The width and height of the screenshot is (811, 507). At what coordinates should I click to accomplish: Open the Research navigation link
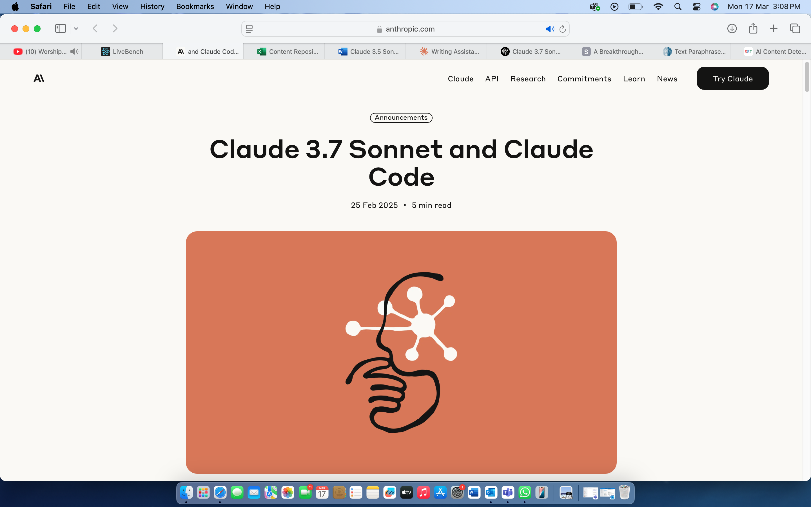coord(528,79)
